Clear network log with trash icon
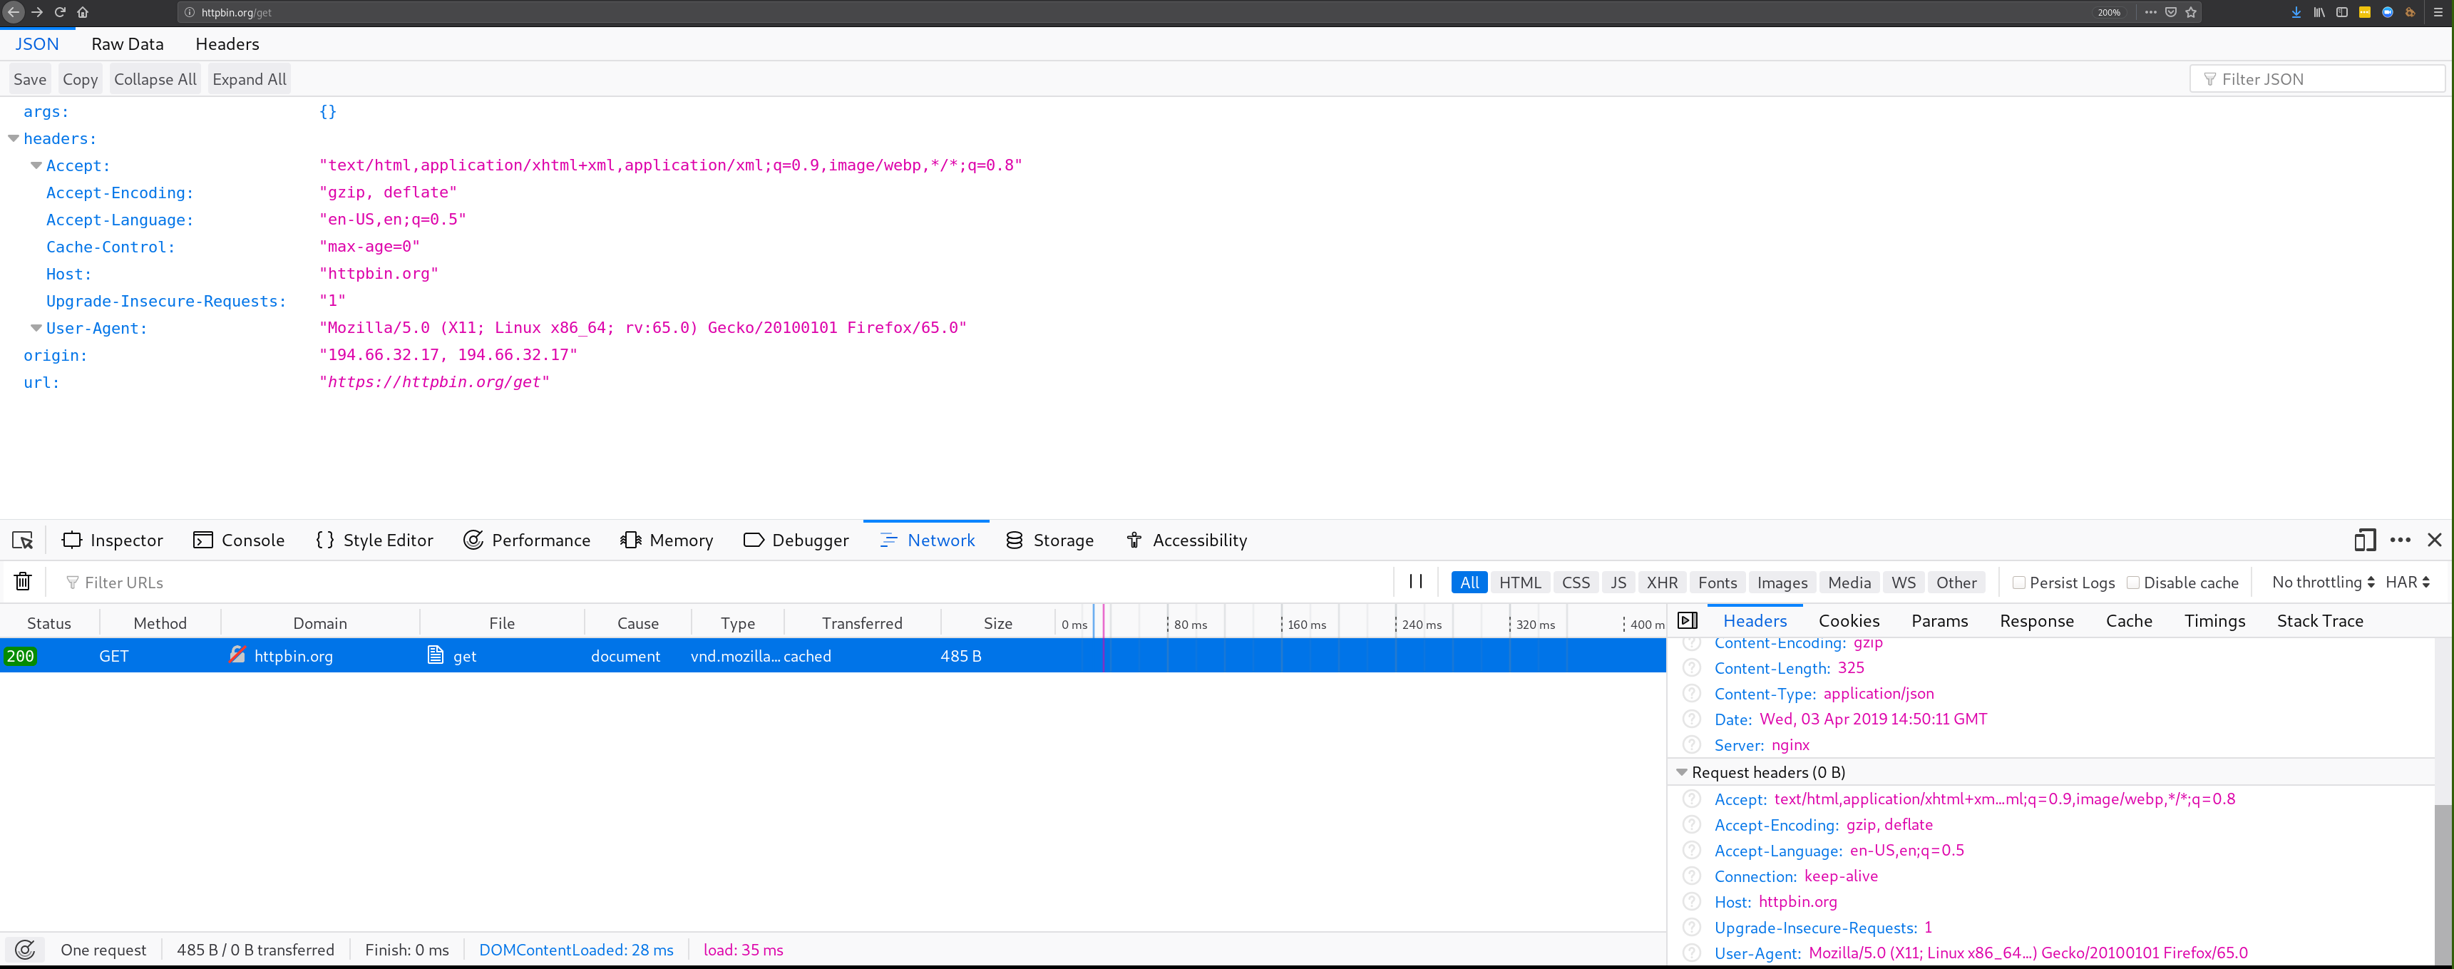The height and width of the screenshot is (969, 2454). pos(23,581)
